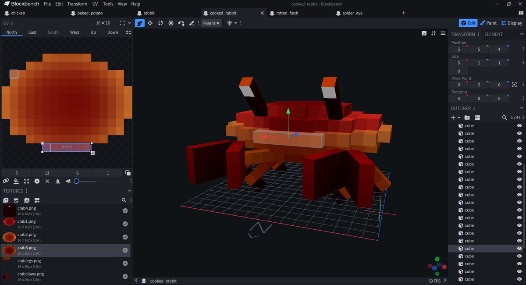Open the Parent transform space dropdown
Viewport: 526px width, 285px height.
211,23
